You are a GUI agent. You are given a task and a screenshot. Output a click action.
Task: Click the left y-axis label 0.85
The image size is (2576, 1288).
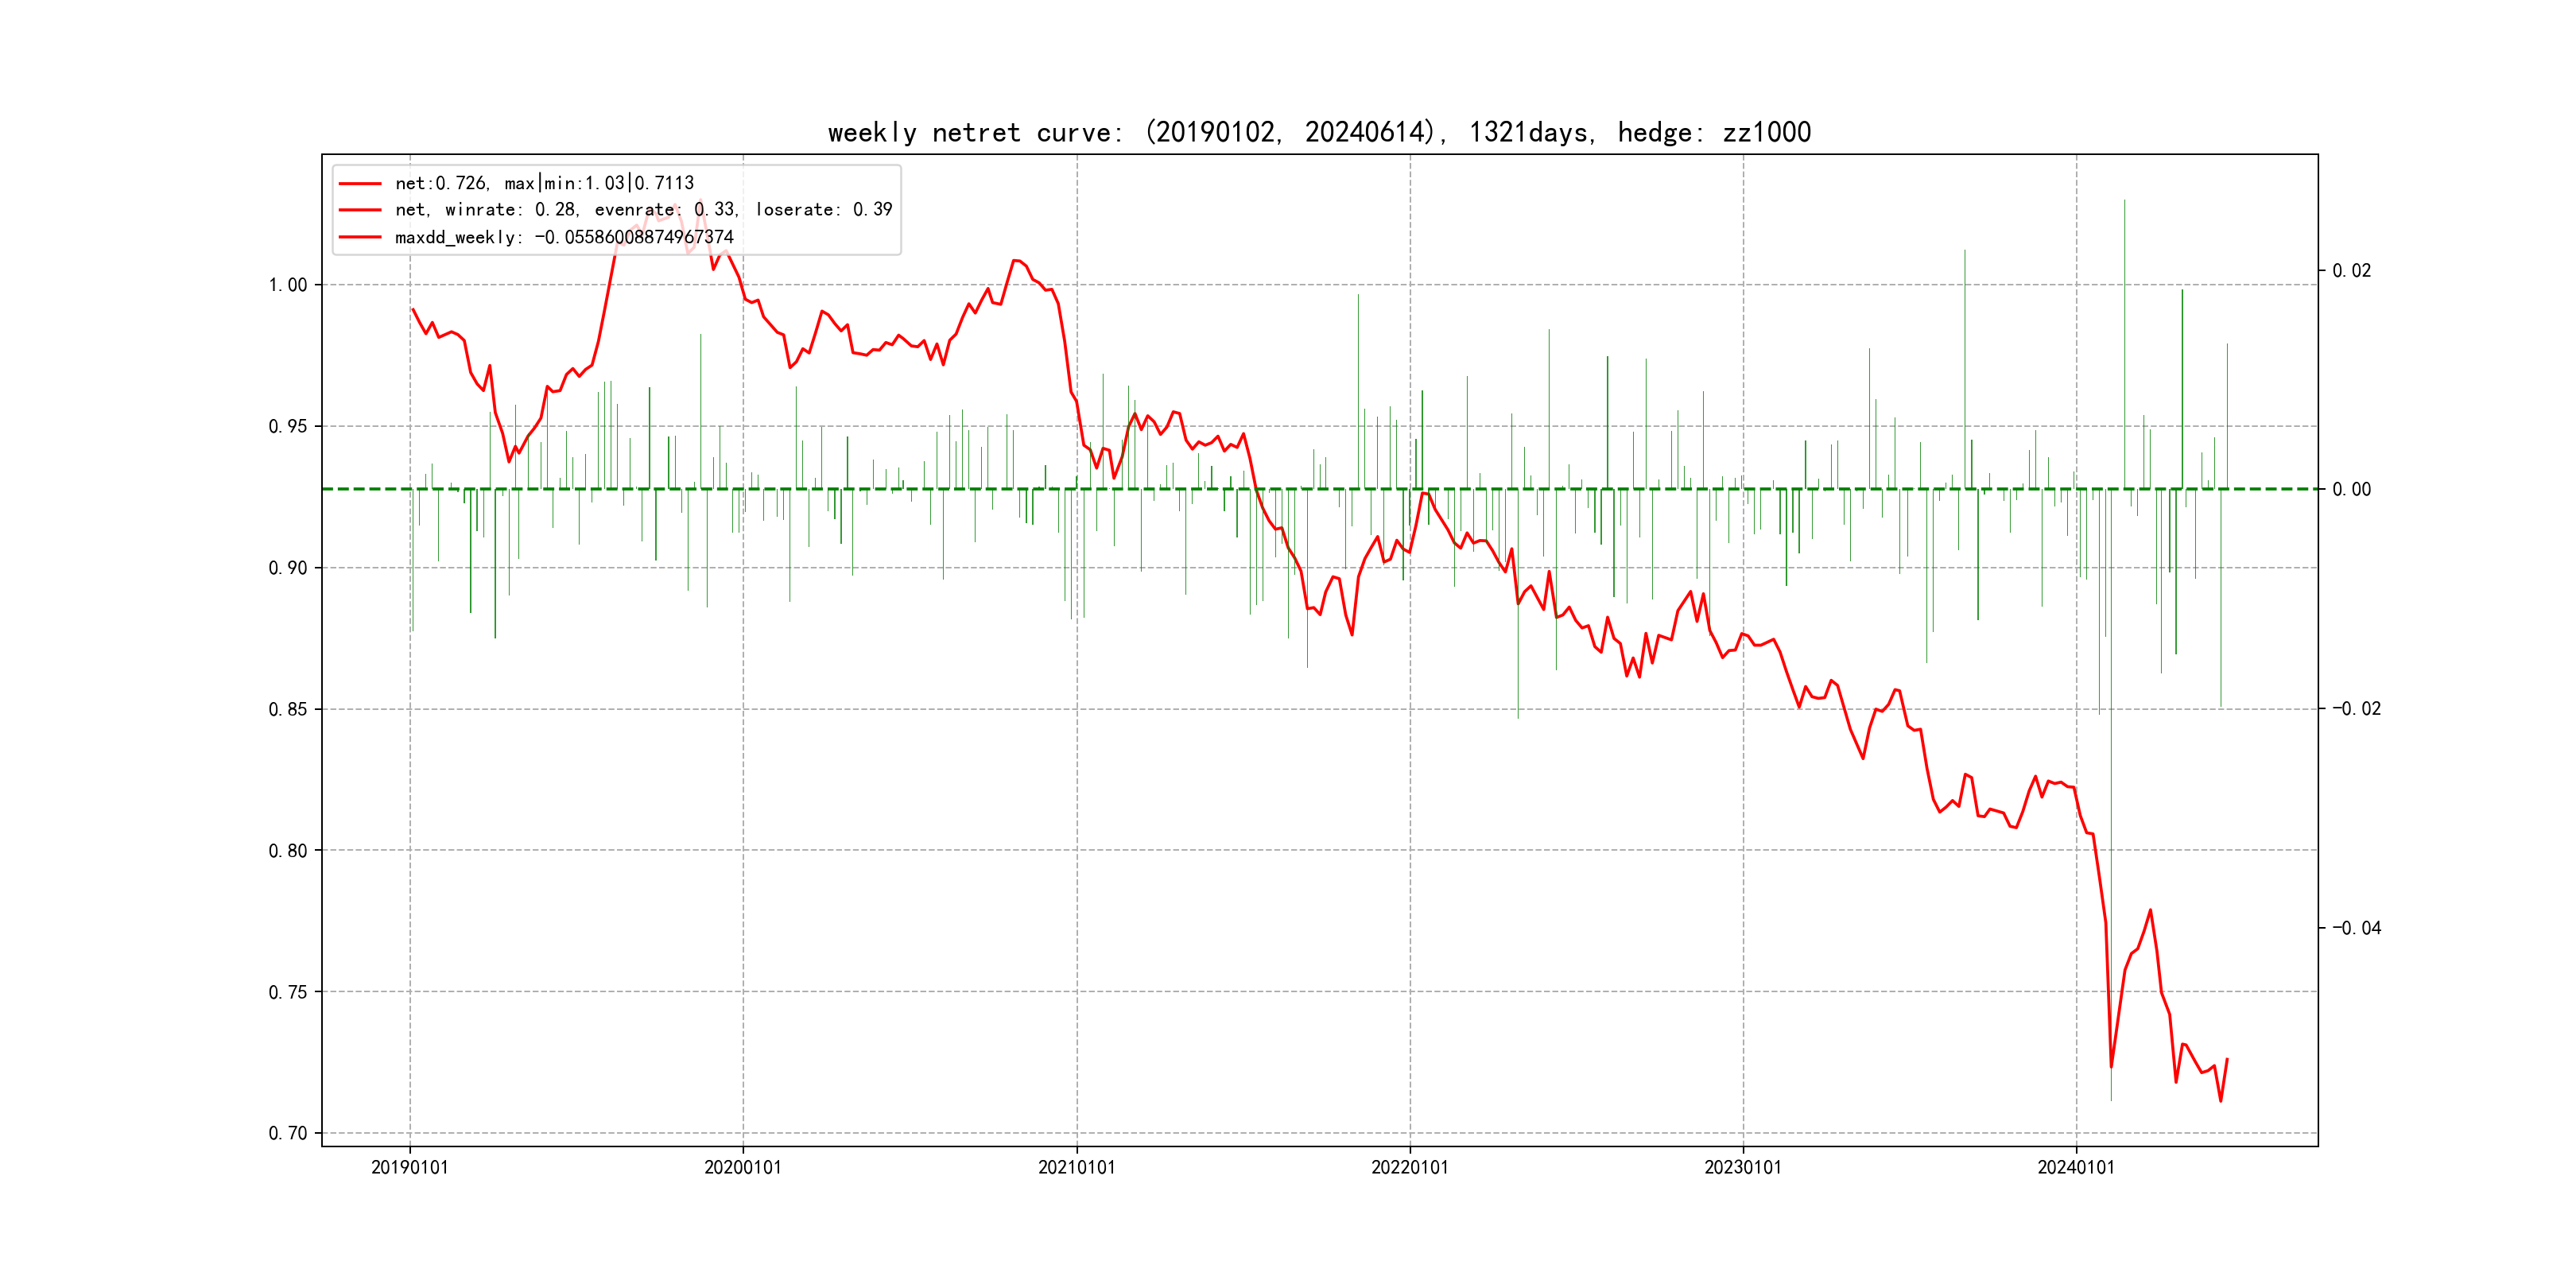point(288,709)
